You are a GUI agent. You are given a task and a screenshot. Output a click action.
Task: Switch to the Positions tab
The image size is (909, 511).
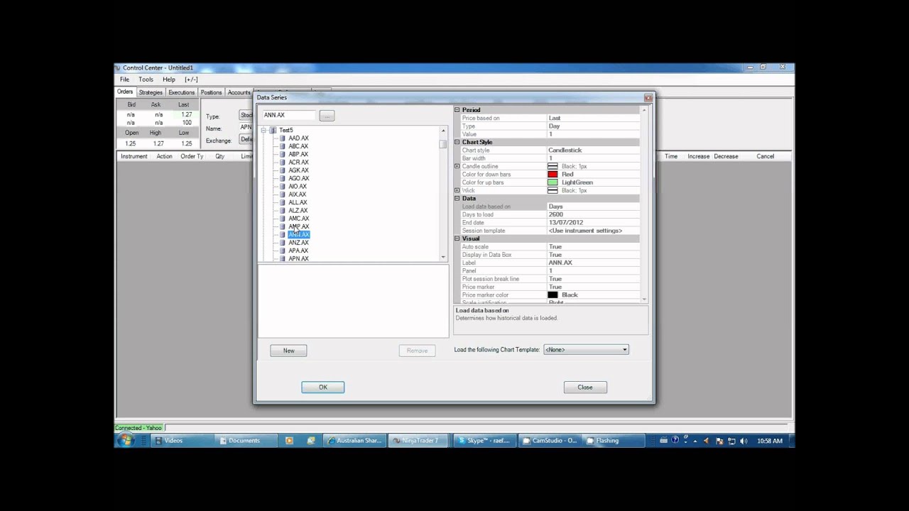coord(211,92)
